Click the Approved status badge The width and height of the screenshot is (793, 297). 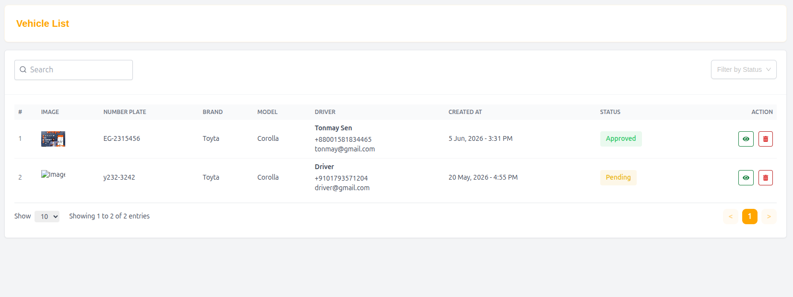click(621, 139)
